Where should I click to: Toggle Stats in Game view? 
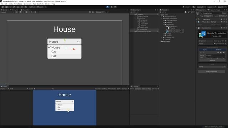[119, 89]
